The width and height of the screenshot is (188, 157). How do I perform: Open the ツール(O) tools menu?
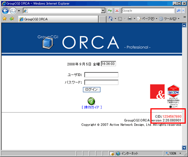click(x=169, y=19)
